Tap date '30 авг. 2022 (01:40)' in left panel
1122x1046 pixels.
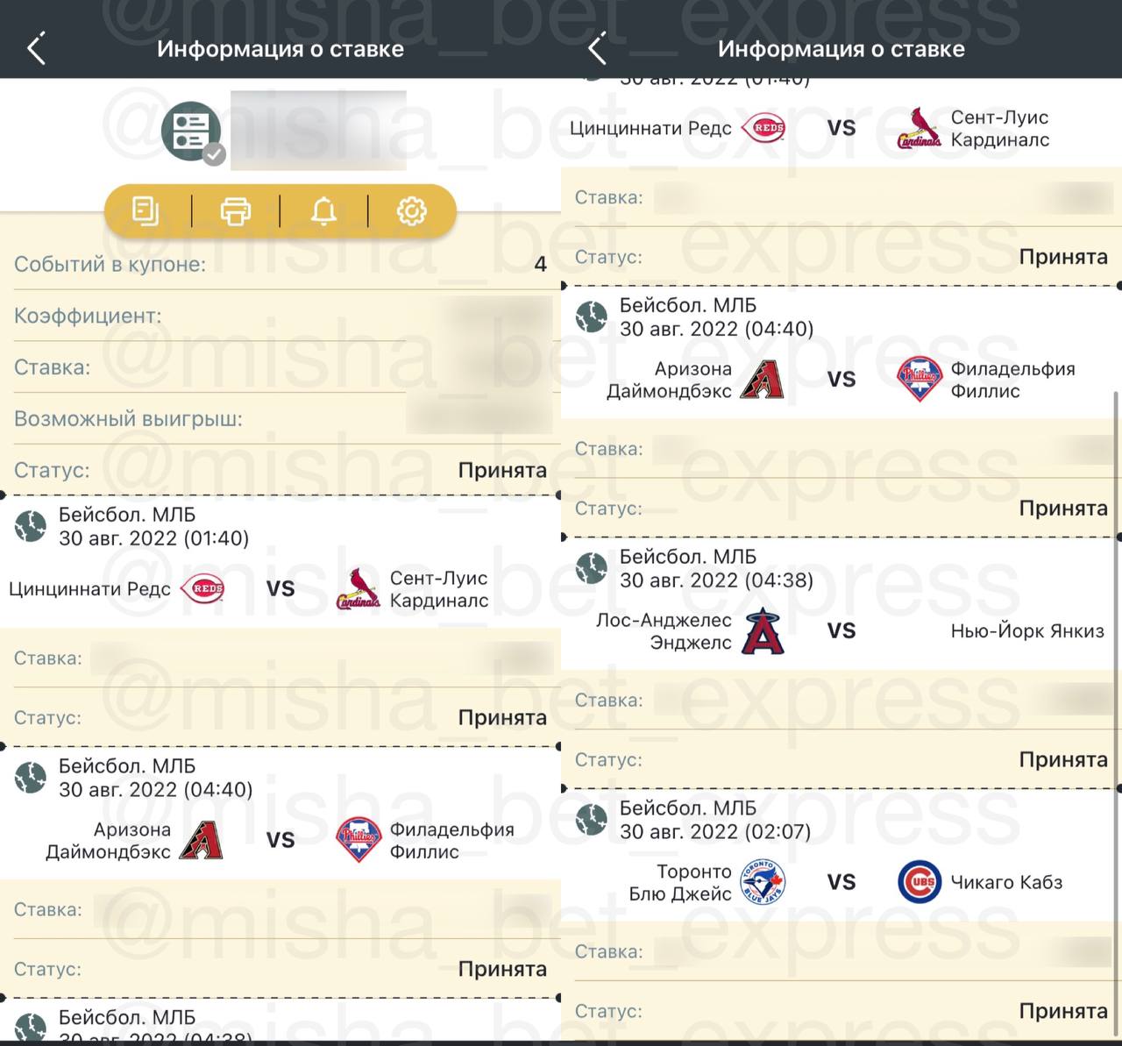click(x=154, y=538)
